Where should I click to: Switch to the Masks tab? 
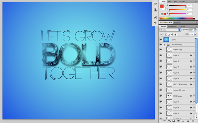tap(177, 22)
